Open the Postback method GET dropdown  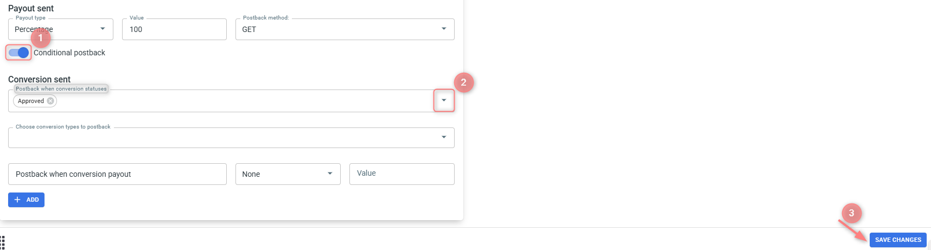345,29
